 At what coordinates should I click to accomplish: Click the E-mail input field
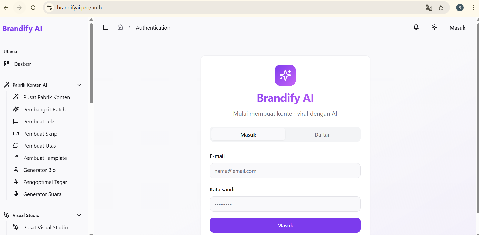pos(285,171)
